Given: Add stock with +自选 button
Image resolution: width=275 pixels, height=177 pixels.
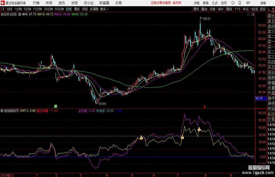Looking at the screenshot, I should tap(254, 9).
